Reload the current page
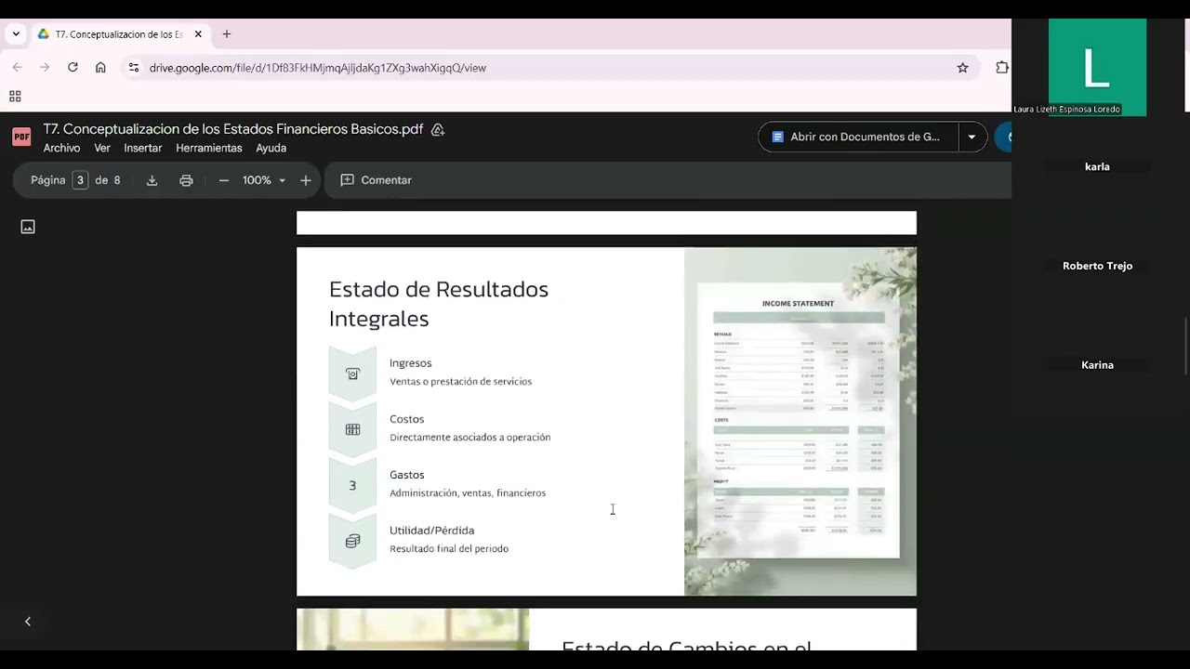 click(x=73, y=68)
